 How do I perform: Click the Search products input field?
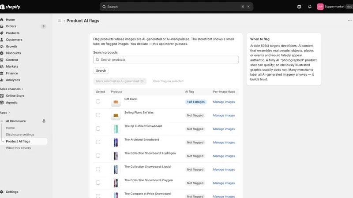click(x=166, y=60)
